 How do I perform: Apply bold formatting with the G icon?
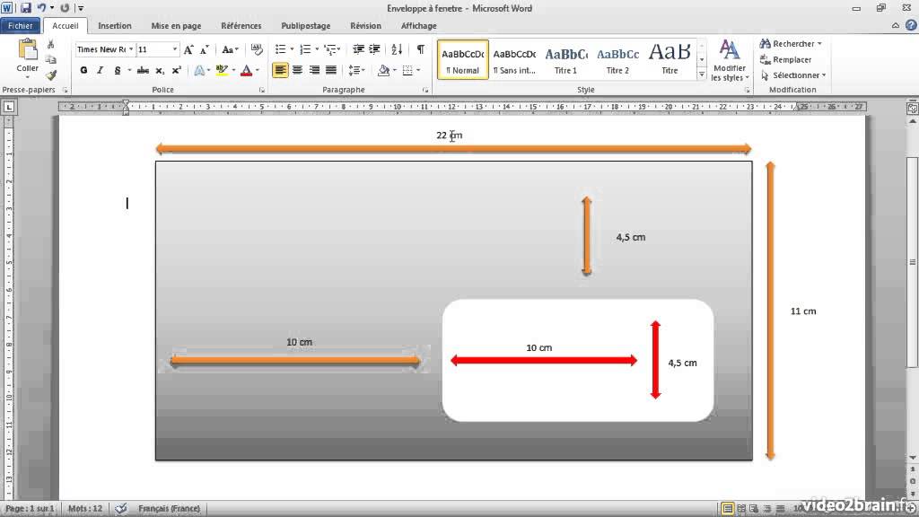(84, 70)
